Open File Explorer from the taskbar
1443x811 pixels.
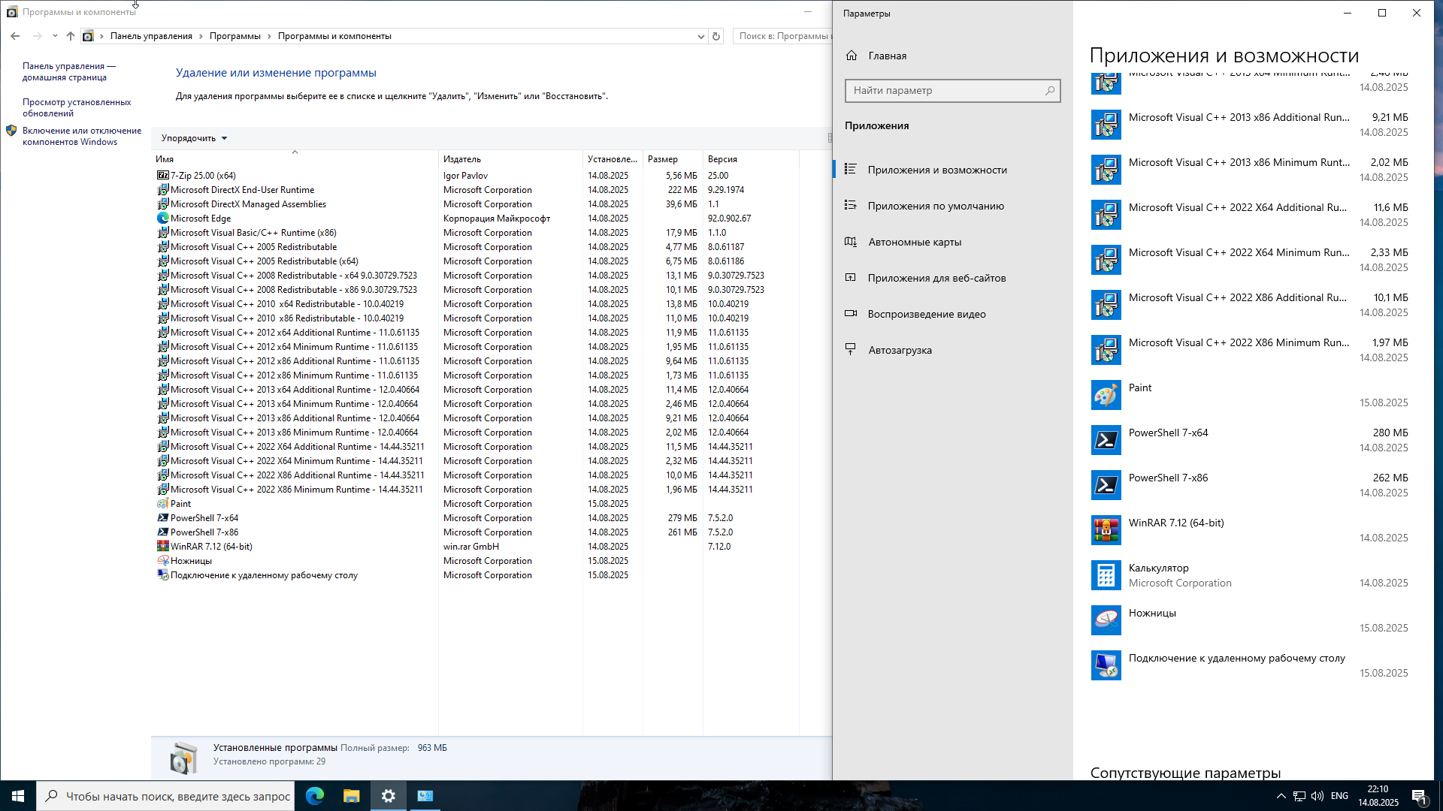pyautogui.click(x=352, y=796)
